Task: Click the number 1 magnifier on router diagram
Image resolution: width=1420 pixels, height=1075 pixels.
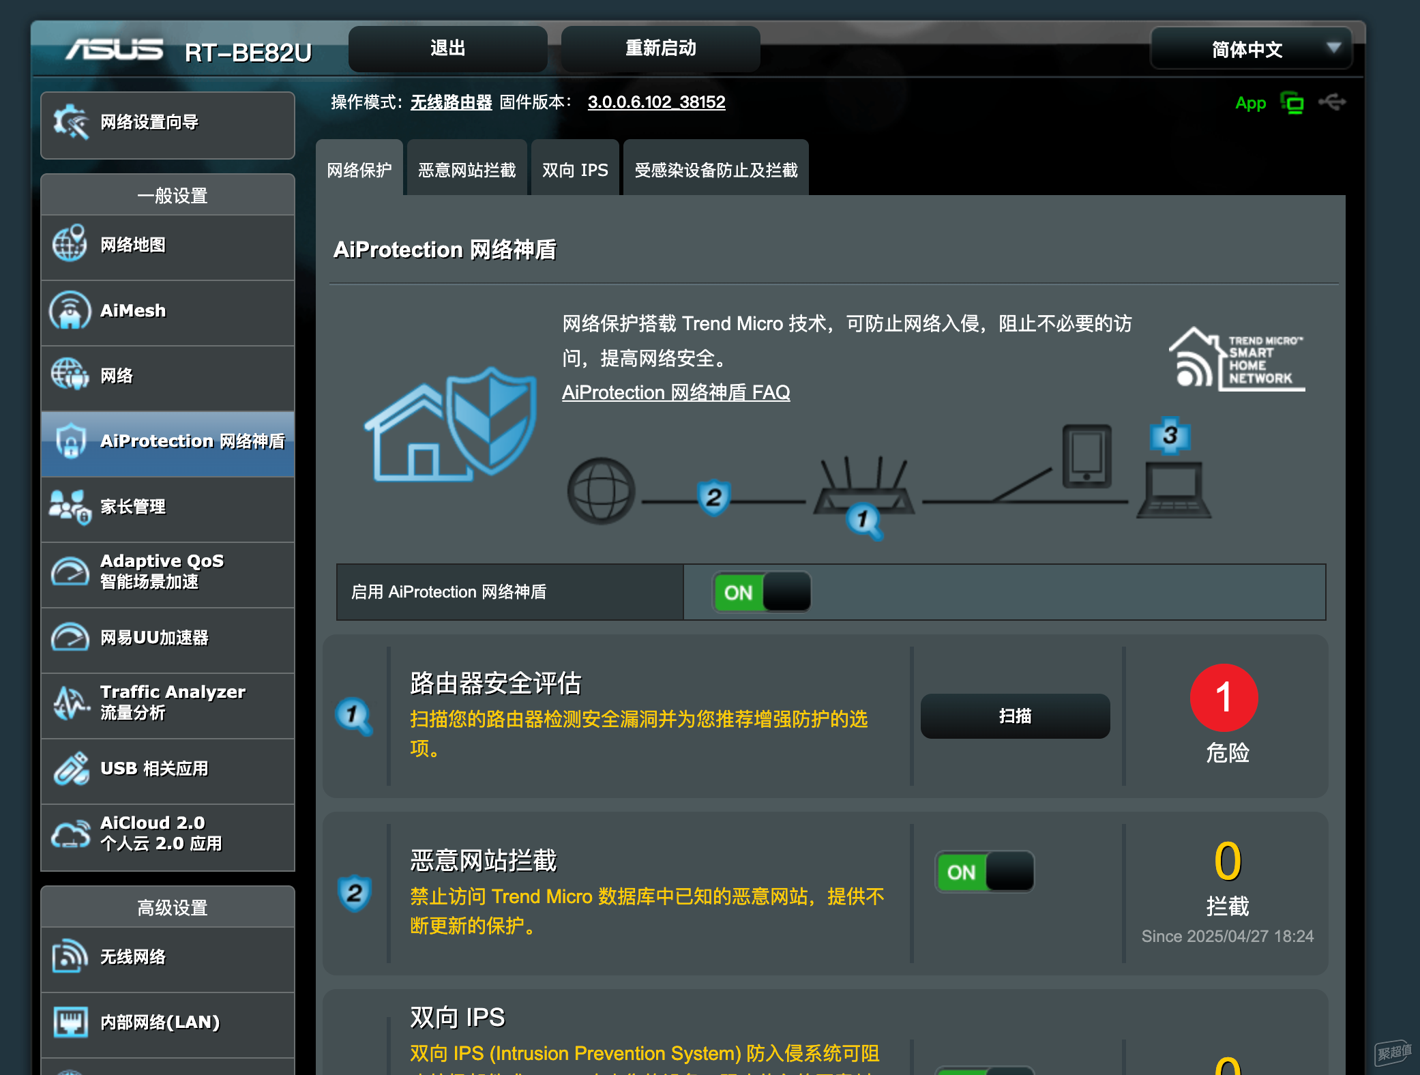Action: pyautogui.click(x=864, y=521)
